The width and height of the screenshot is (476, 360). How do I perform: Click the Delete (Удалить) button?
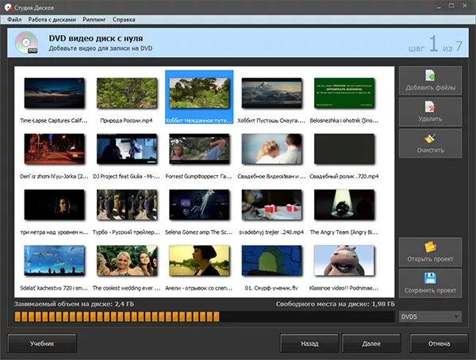click(430, 112)
